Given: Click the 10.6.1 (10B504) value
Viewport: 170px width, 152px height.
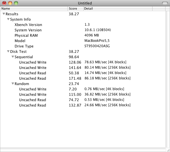Looking at the screenshot, I should tap(98, 30).
